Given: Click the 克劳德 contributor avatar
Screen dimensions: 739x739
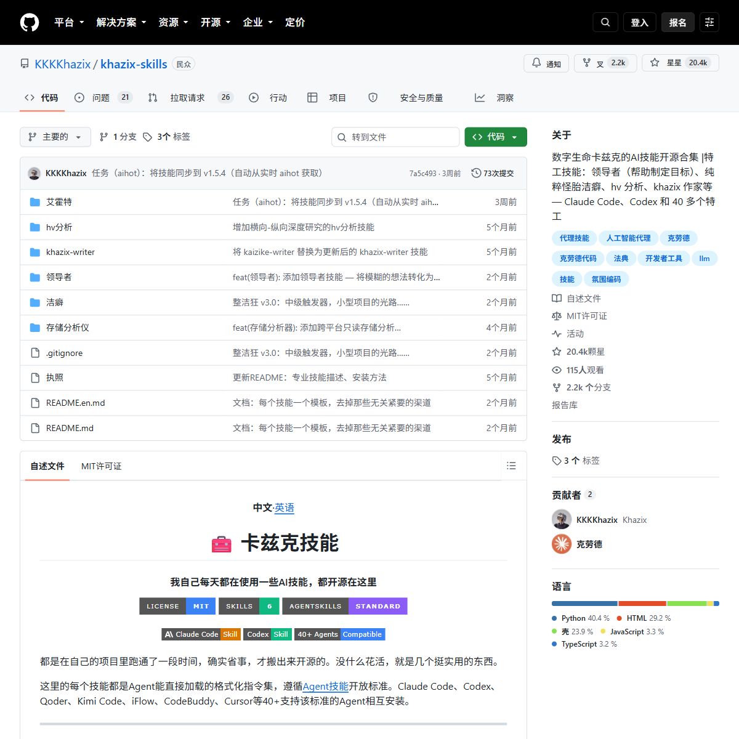Looking at the screenshot, I should pyautogui.click(x=562, y=544).
